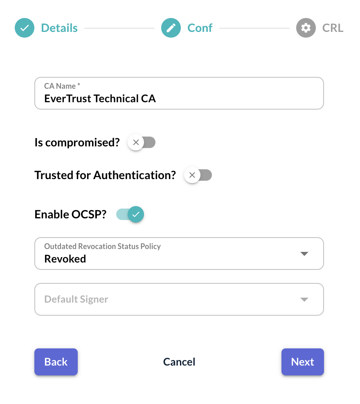Viewport: 360px width, 404px height.
Task: Cancel the CA configuration wizard
Action: (x=179, y=362)
